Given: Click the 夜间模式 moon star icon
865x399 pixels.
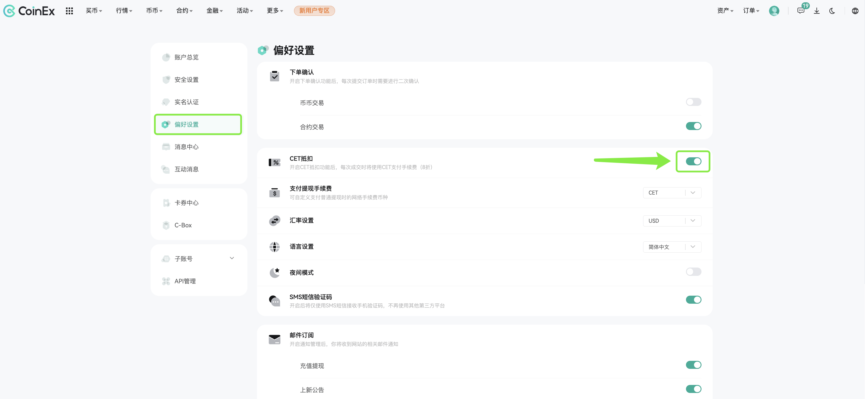Looking at the screenshot, I should (x=274, y=273).
